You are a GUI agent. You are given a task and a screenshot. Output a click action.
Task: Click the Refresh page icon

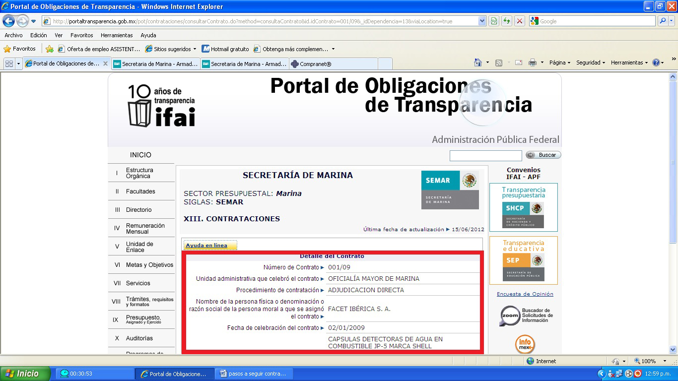(x=507, y=21)
